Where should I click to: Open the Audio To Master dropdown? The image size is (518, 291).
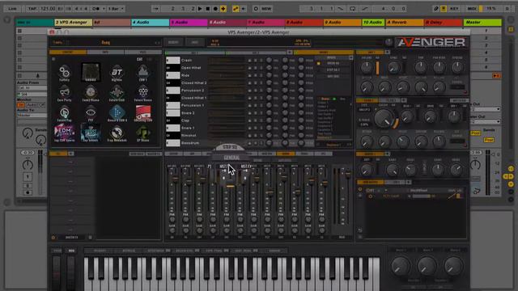(x=32, y=115)
